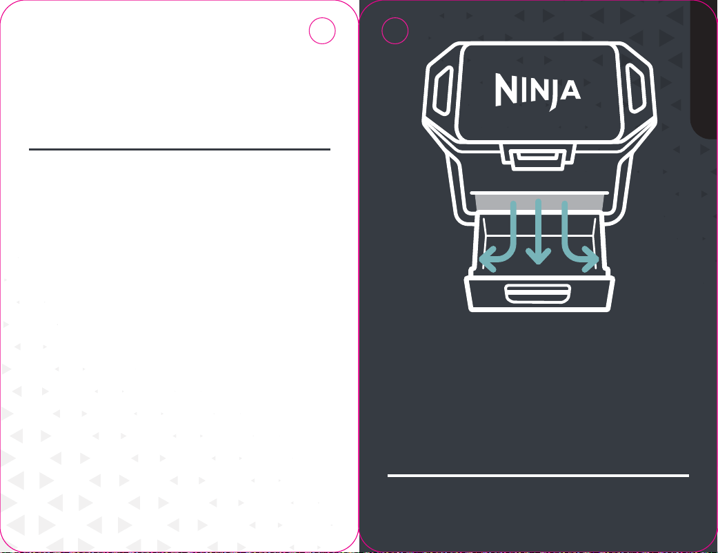Click the pink circle on the dark panel
Image resolution: width=718 pixels, height=553 pixels.
click(395, 30)
